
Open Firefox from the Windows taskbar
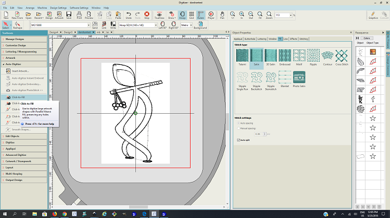point(55,214)
